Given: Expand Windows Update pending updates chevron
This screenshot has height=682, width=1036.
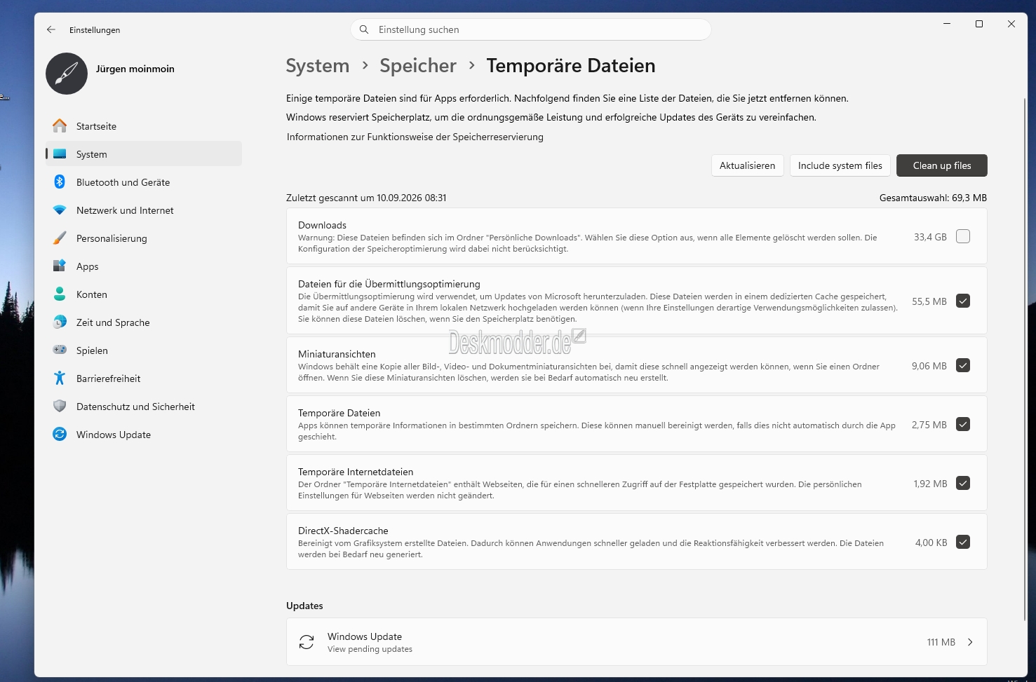Looking at the screenshot, I should (x=970, y=642).
